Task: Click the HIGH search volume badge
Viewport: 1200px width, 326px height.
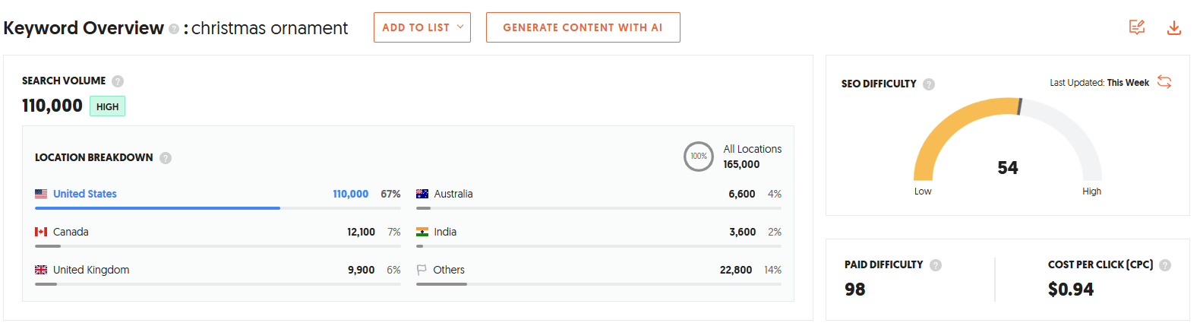Action: click(107, 106)
